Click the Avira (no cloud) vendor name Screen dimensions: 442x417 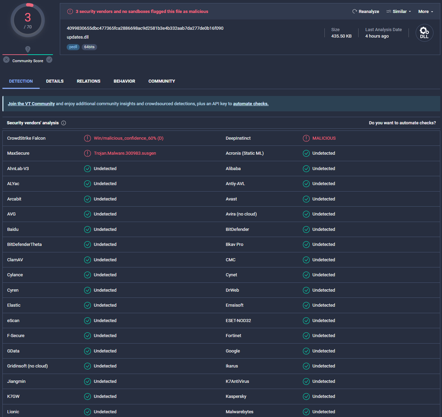pyautogui.click(x=241, y=214)
